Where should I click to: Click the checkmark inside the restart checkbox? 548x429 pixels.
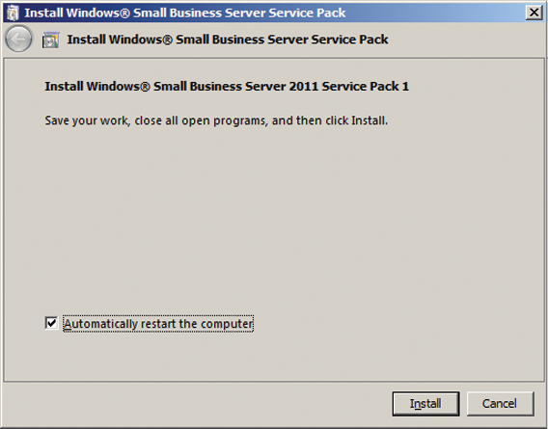[x=51, y=323]
